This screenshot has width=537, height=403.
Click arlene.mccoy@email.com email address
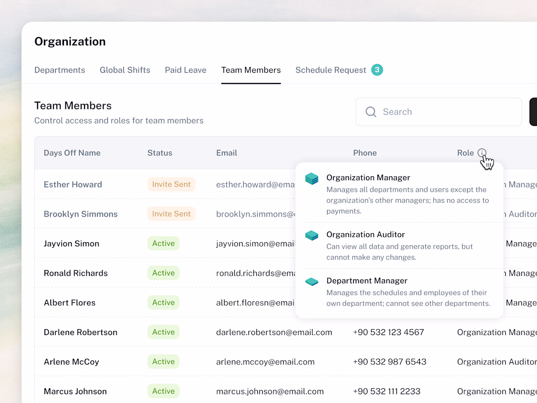(266, 362)
